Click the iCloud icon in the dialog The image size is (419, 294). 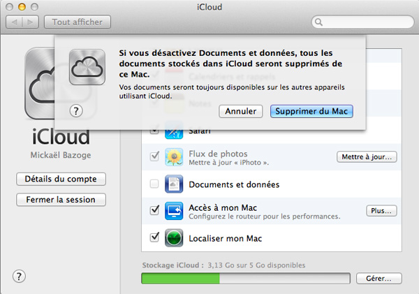(87, 67)
